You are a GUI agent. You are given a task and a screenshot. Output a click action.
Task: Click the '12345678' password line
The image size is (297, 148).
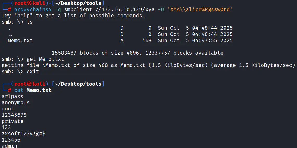14,115
